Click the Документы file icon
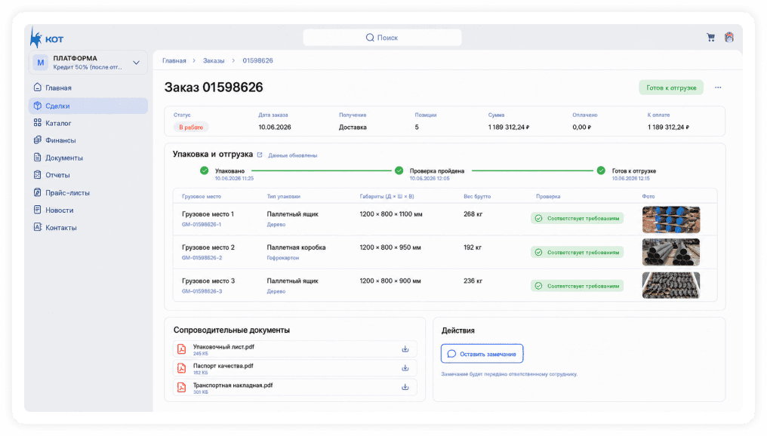Viewport: 767px width, 436px height. point(38,158)
